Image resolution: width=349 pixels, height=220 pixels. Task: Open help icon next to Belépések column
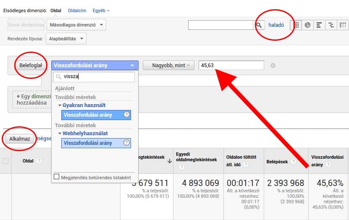pos(293,161)
